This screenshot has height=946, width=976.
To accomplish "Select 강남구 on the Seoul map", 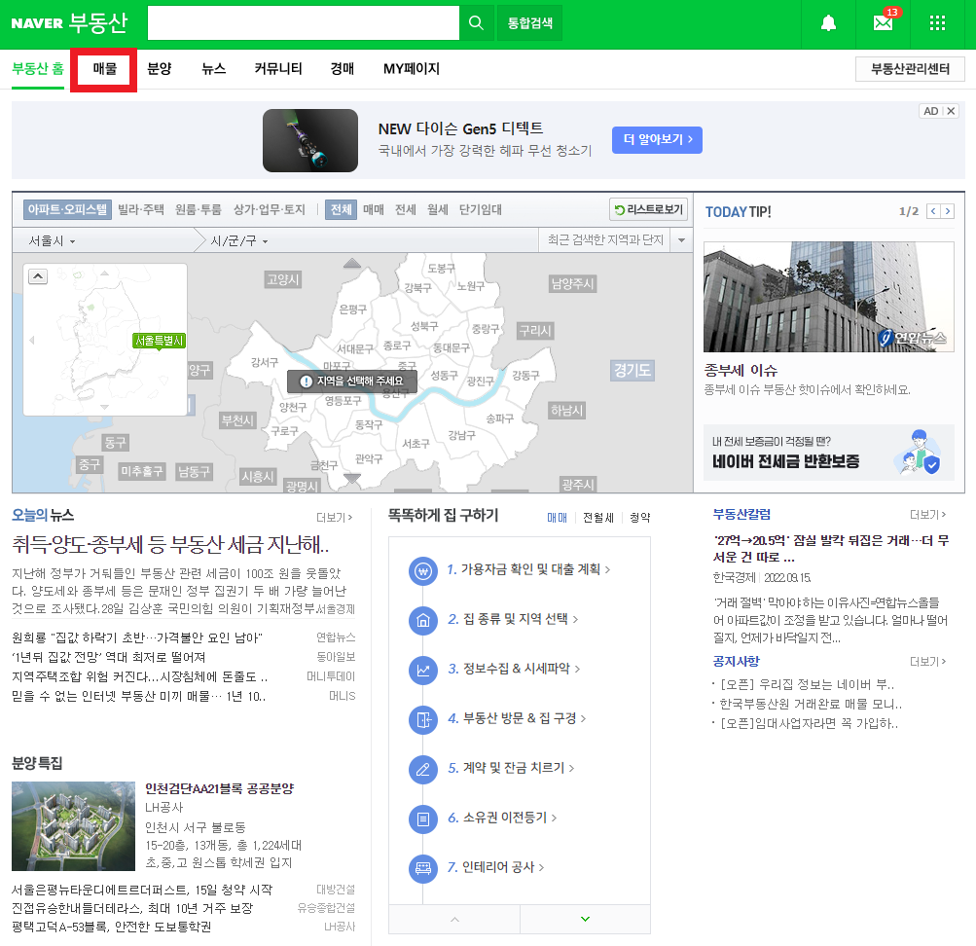I will [x=462, y=436].
